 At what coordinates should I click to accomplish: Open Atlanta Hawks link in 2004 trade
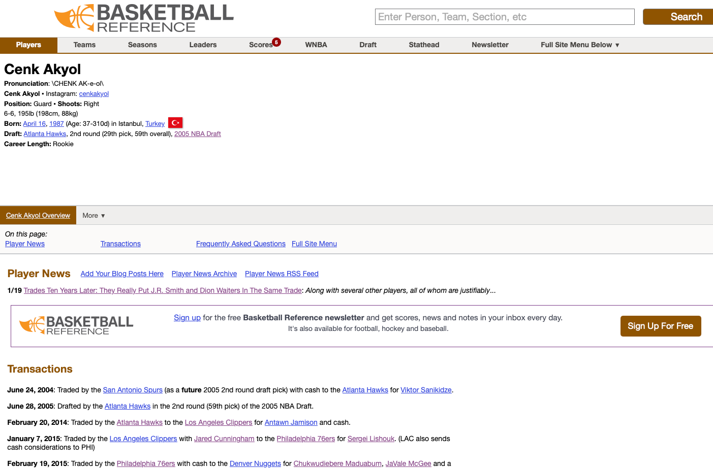tap(365, 390)
